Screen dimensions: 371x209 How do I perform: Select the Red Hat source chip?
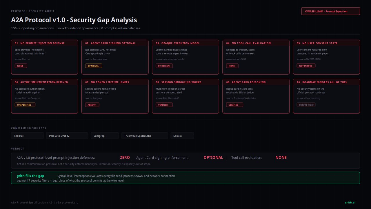tap(27, 136)
